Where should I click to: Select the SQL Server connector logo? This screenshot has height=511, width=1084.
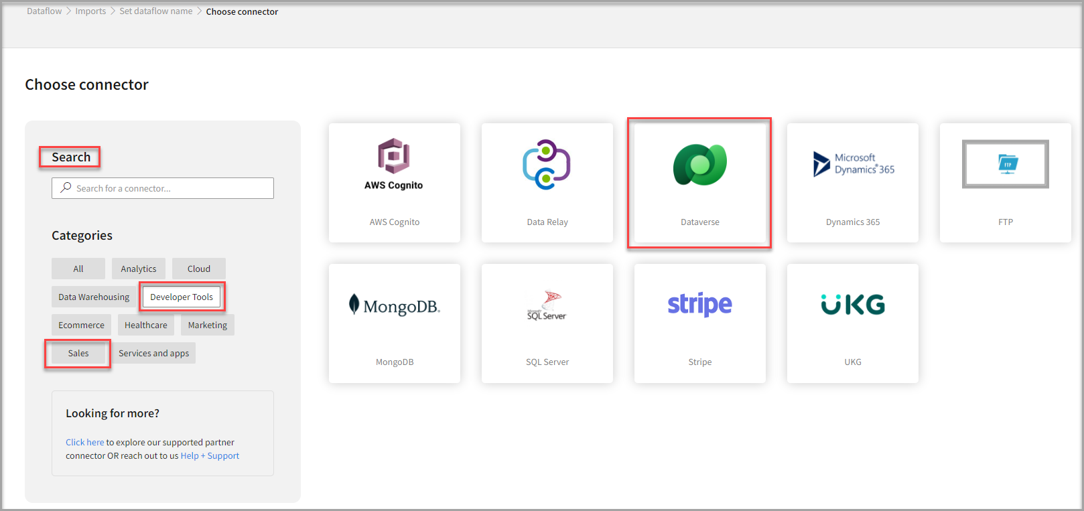pyautogui.click(x=547, y=306)
